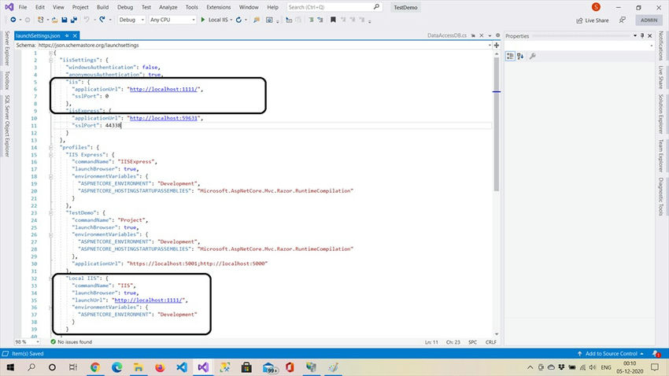Toggle pin on launchSettings.json tab

coord(65,36)
